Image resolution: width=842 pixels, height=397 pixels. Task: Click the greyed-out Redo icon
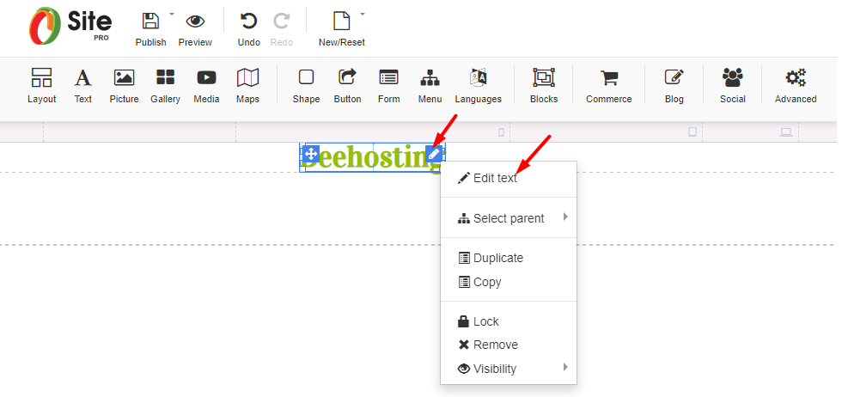[x=282, y=21]
